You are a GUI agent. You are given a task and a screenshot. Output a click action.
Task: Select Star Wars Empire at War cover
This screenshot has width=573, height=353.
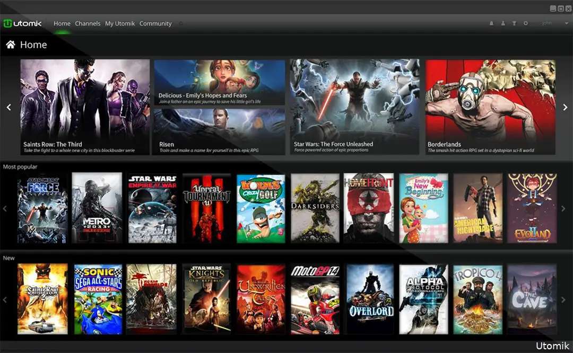coord(152,208)
